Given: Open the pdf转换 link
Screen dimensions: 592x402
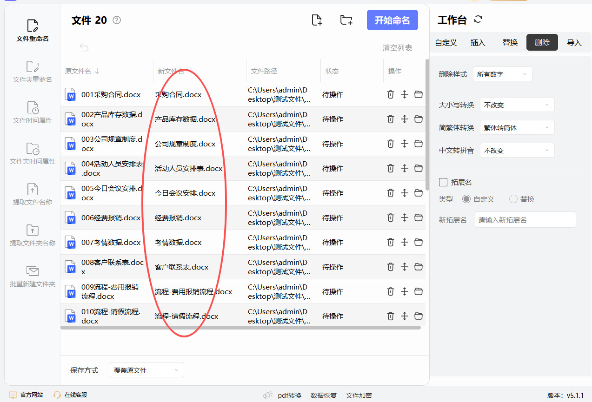Looking at the screenshot, I should click(290, 395).
